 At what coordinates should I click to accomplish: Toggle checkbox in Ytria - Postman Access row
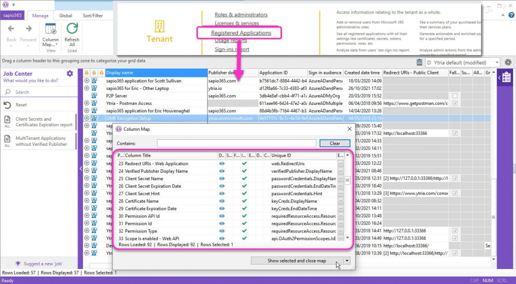[x=455, y=103]
